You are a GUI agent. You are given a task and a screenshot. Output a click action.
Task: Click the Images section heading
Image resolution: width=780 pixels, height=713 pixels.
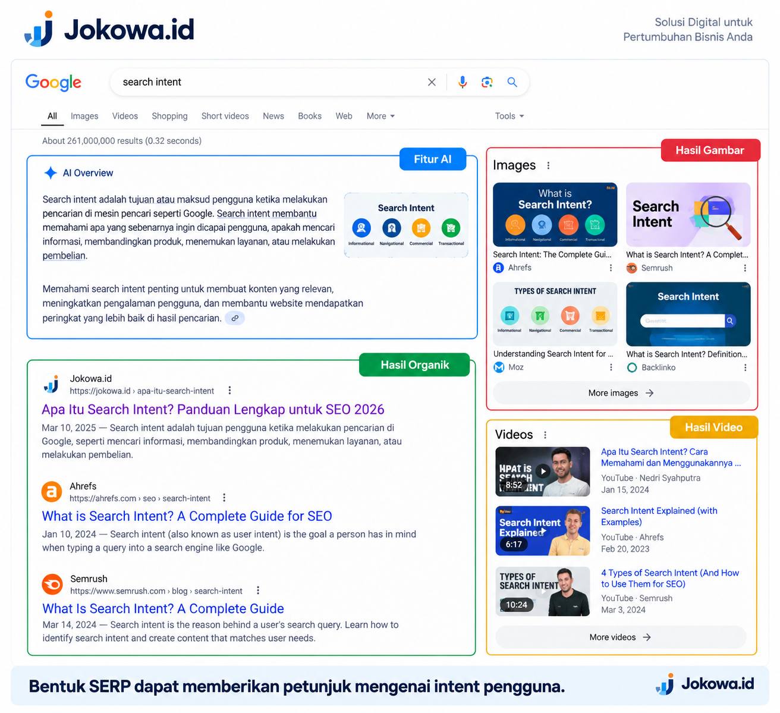pyautogui.click(x=514, y=165)
